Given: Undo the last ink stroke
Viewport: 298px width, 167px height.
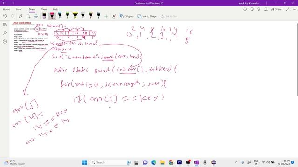Looking at the screenshot, I should pos(5,16).
